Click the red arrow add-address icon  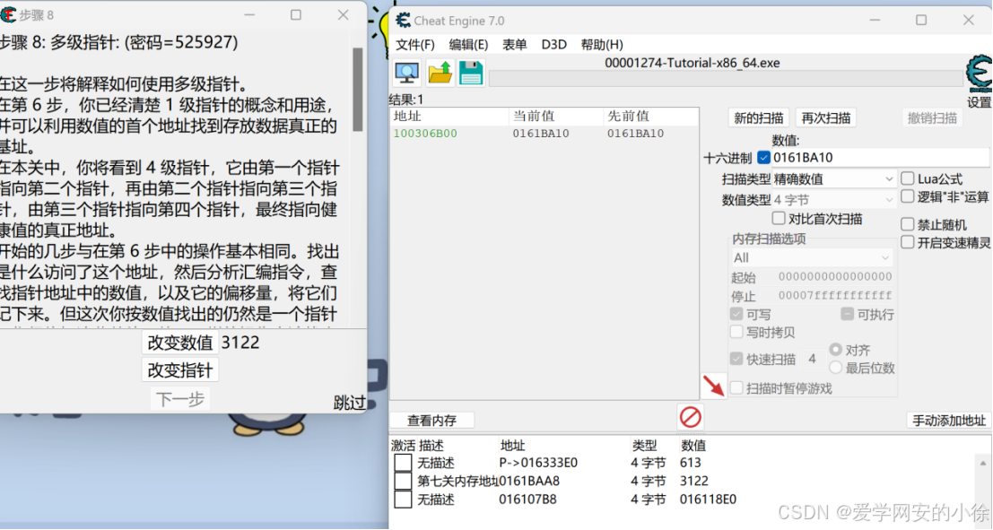[714, 385]
